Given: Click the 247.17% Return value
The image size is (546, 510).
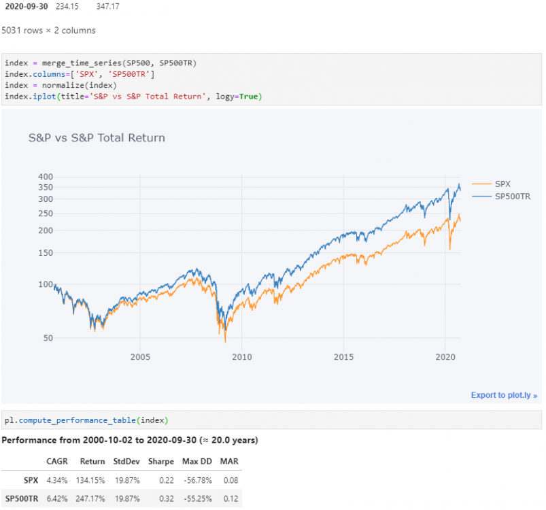Looking at the screenshot, I should [90, 498].
